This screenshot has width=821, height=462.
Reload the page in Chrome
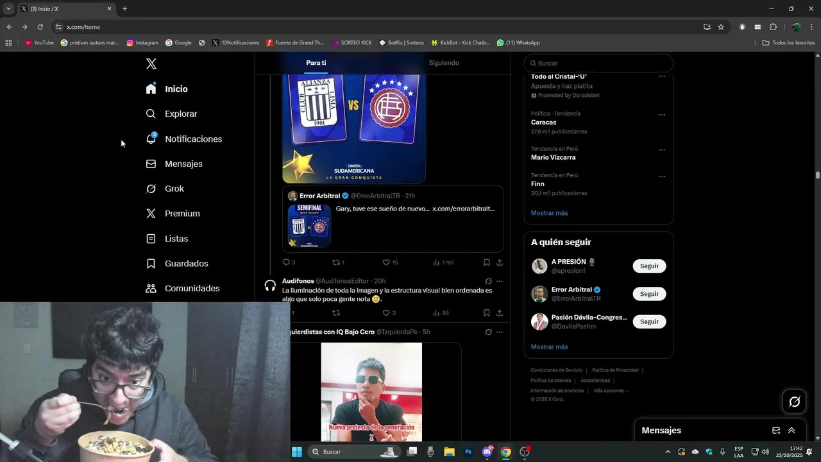point(40,27)
